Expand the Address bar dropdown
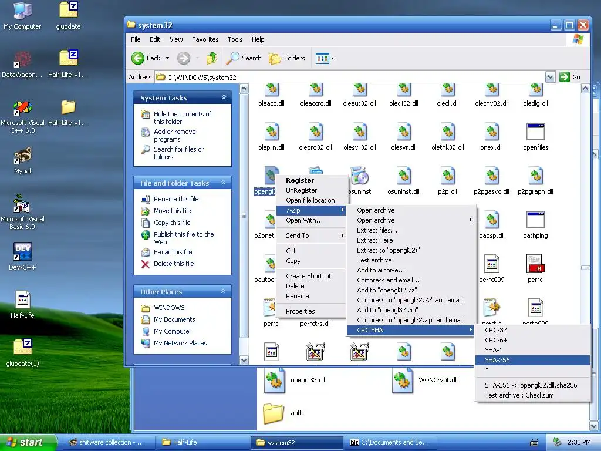The width and height of the screenshot is (601, 451). (550, 77)
